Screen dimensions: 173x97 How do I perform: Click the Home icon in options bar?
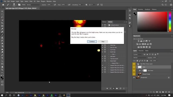[x=3, y=5]
